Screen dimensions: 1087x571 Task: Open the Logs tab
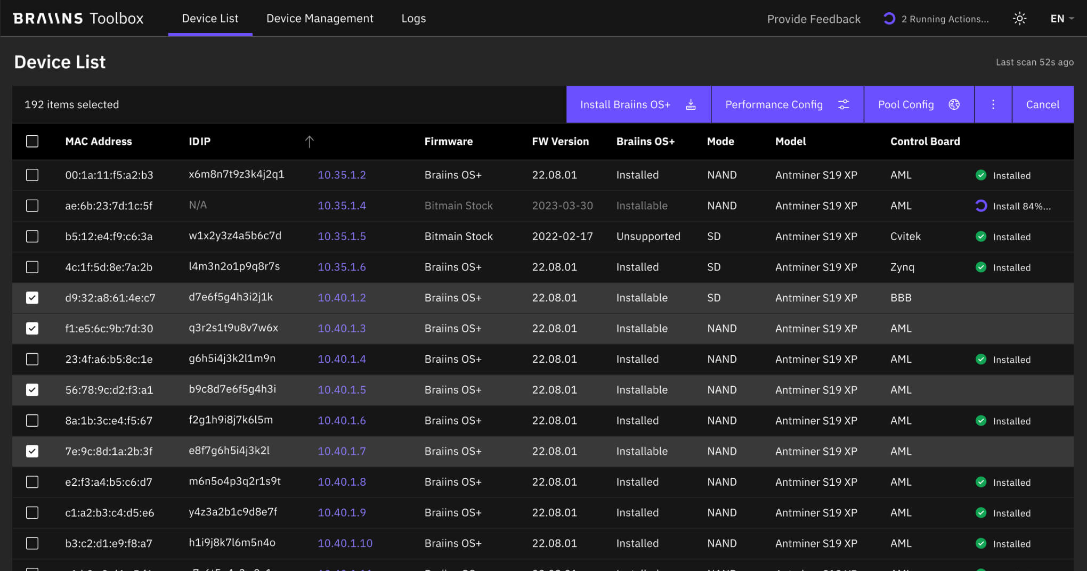pos(413,19)
